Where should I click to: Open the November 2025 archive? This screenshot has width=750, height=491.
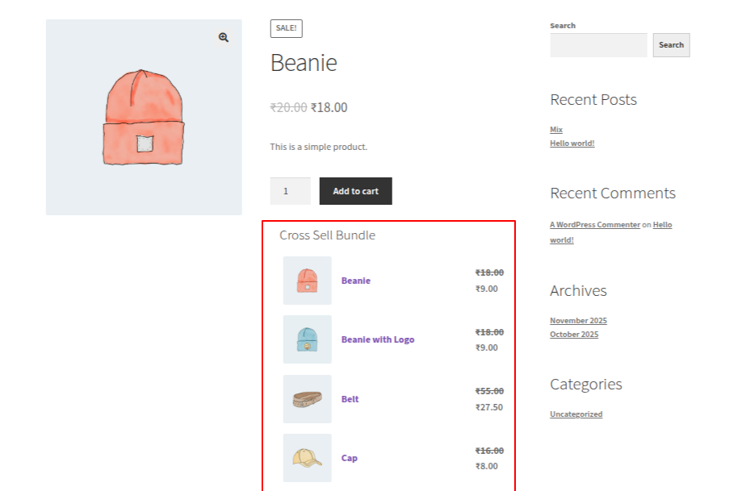point(578,321)
